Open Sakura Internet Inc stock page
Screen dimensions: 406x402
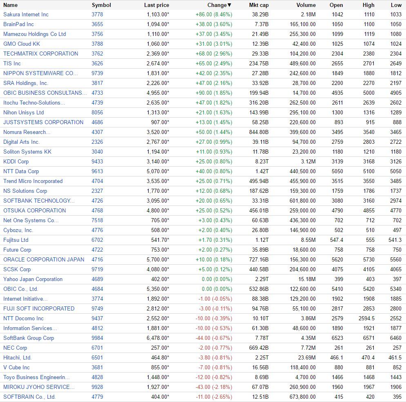coord(26,15)
